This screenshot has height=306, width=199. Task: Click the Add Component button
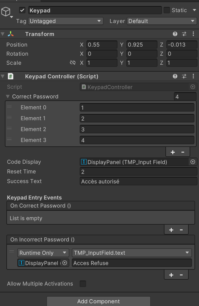click(x=98, y=301)
